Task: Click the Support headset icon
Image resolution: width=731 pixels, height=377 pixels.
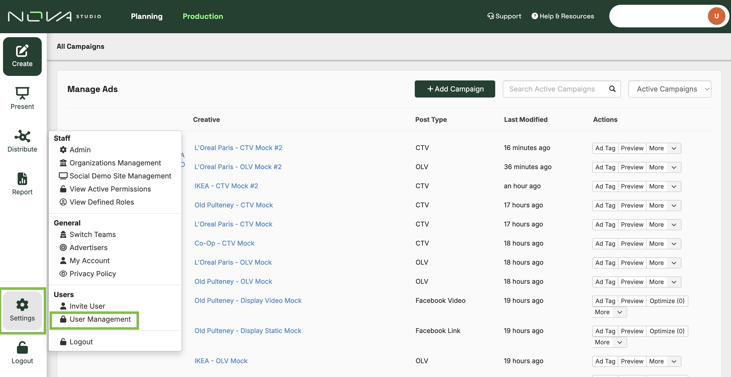Action: click(490, 16)
